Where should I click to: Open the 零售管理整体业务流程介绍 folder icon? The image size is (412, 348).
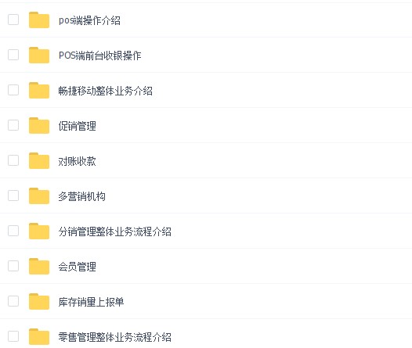[39, 336]
